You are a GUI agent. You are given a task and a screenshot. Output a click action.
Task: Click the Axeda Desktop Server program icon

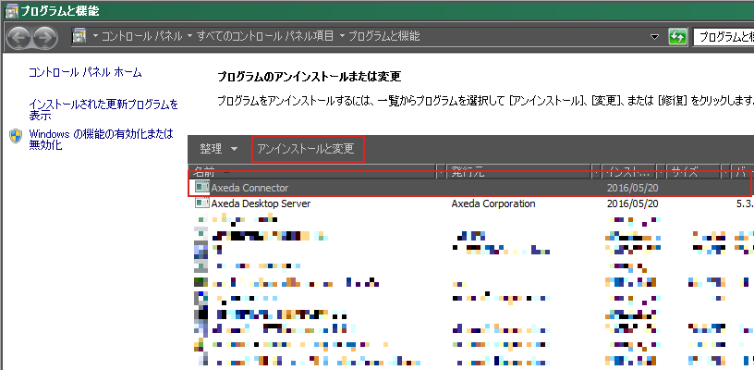(x=202, y=203)
